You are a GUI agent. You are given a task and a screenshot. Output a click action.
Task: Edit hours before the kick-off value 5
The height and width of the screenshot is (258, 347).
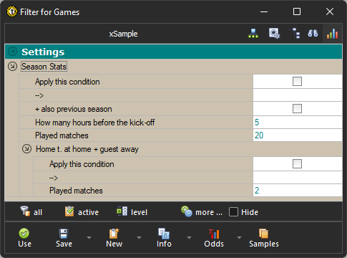(x=298, y=123)
